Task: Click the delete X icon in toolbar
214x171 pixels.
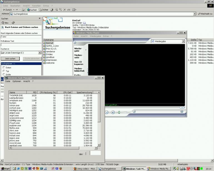Action: (x=64, y=10)
